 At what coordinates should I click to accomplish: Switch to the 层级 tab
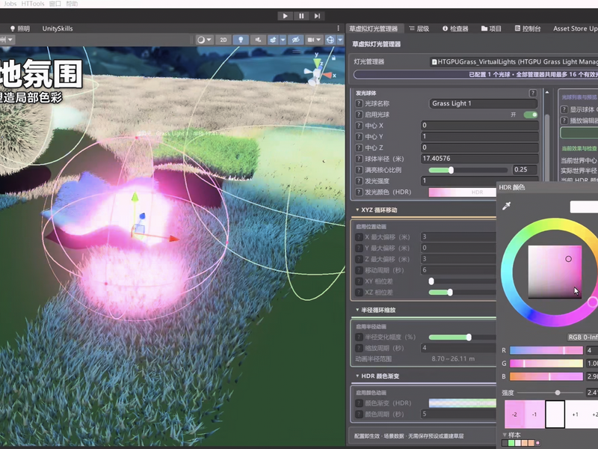pos(419,28)
